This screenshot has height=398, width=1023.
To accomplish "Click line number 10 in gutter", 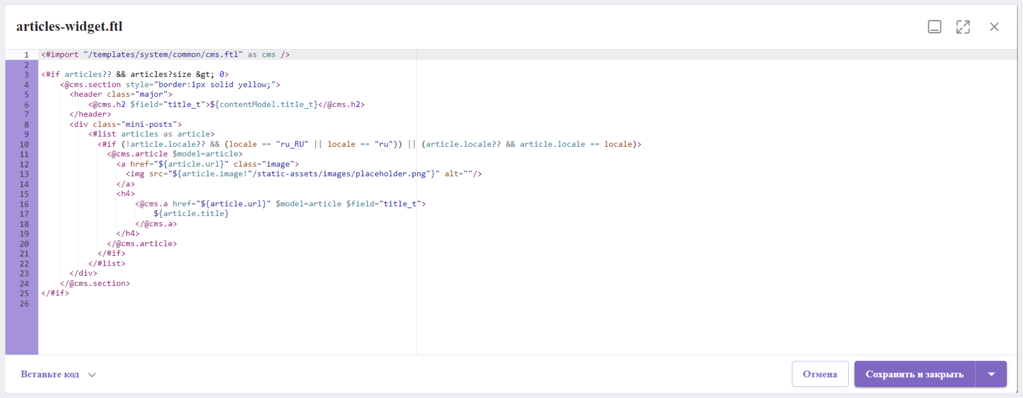I will (x=24, y=144).
